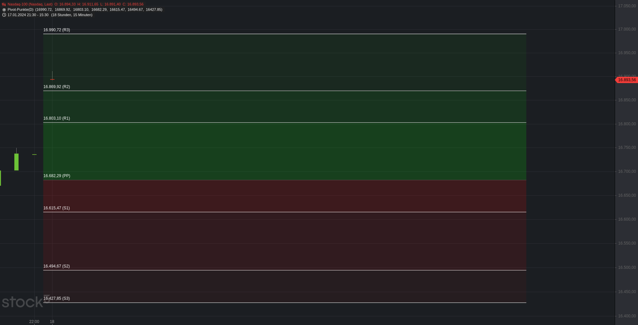Select the 16.427,85 (S3) support label

56,298
